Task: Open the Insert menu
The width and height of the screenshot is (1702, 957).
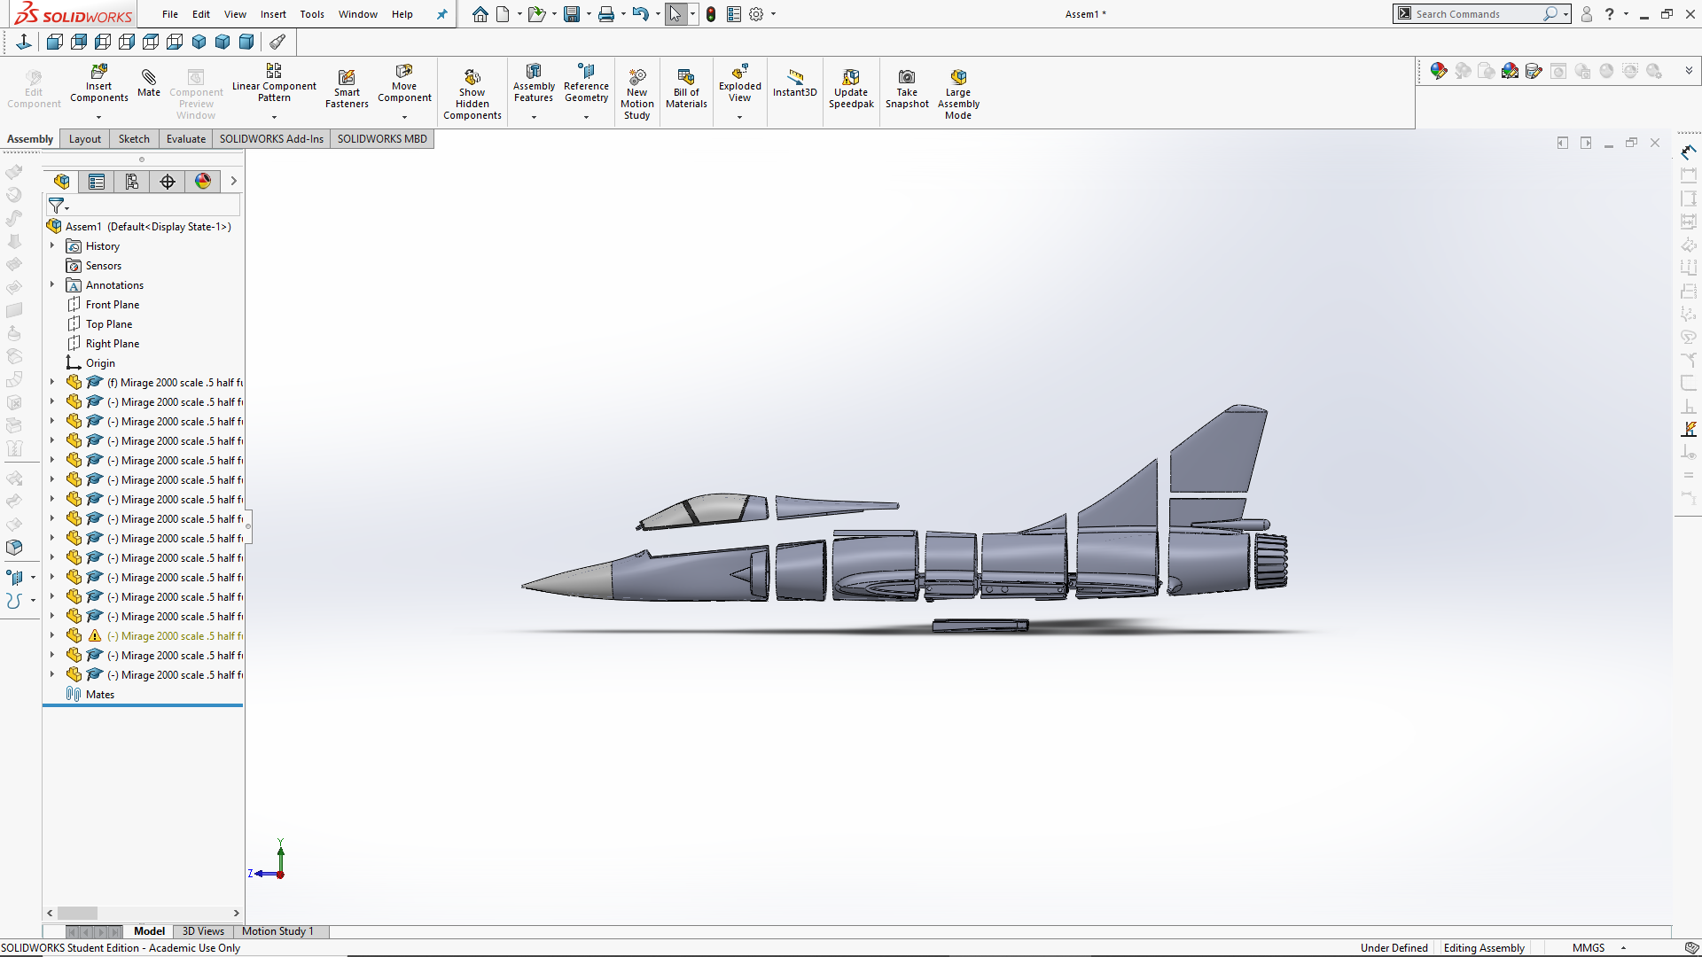Action: point(273,14)
